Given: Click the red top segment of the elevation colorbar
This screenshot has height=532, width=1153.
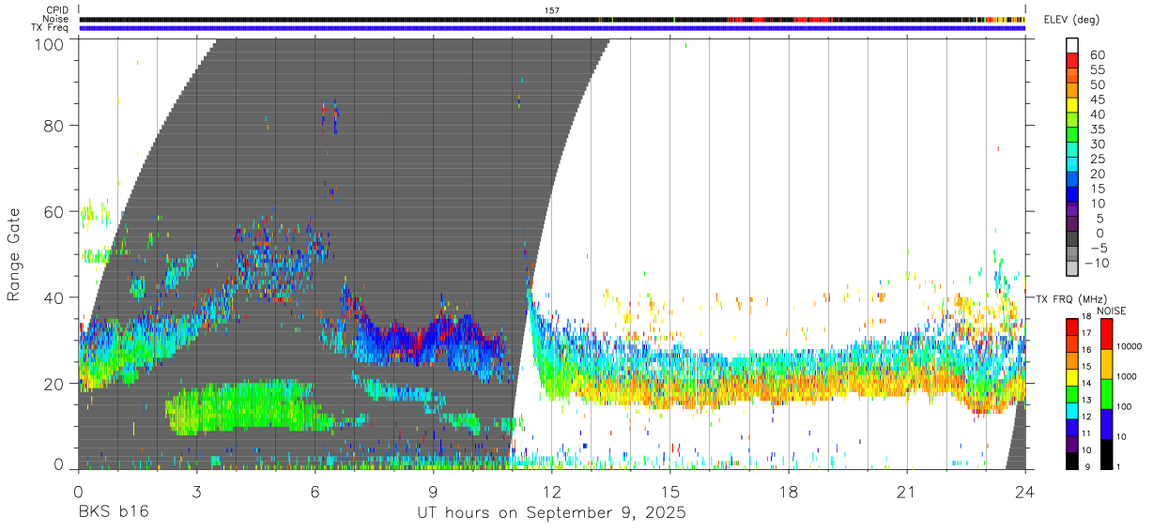Looking at the screenshot, I should [1072, 61].
